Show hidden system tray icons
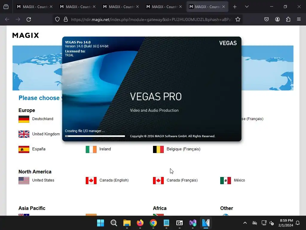 (245, 223)
